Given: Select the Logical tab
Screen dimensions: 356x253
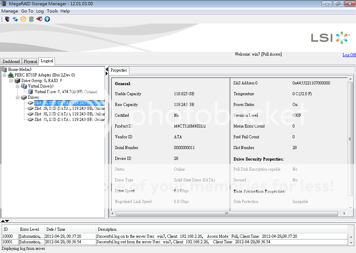Looking at the screenshot, I should tap(47, 61).
